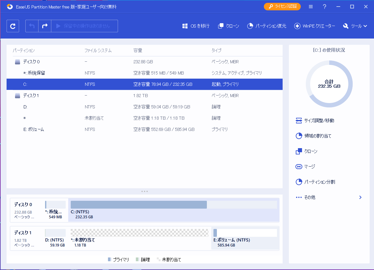Choose 領域の割り当て in the side panel
This screenshot has width=374, height=270.
click(313, 136)
